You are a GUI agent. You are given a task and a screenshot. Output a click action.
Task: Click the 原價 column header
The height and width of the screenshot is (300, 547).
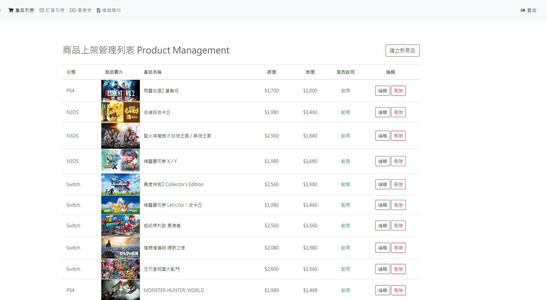point(271,72)
